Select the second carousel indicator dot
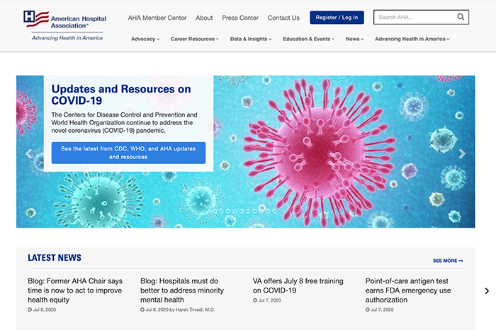 (x=221, y=211)
